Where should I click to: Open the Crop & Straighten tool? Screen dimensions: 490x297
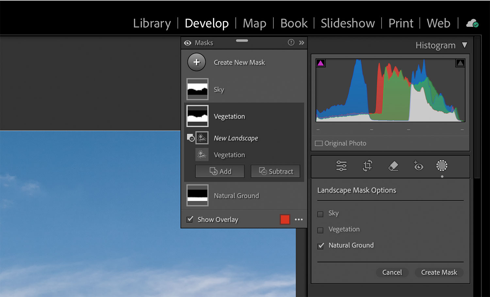pos(367,166)
